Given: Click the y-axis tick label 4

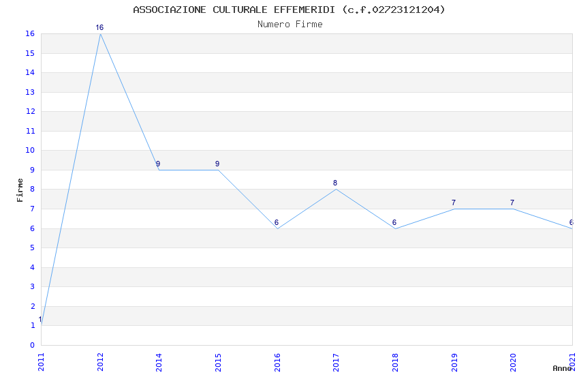Looking at the screenshot, I should pos(33,267).
